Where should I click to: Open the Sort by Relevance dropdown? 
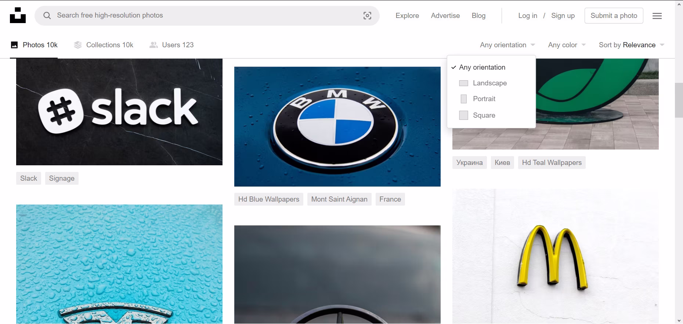point(632,45)
